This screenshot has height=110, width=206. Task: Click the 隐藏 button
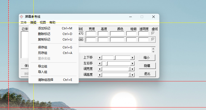coord(147,66)
